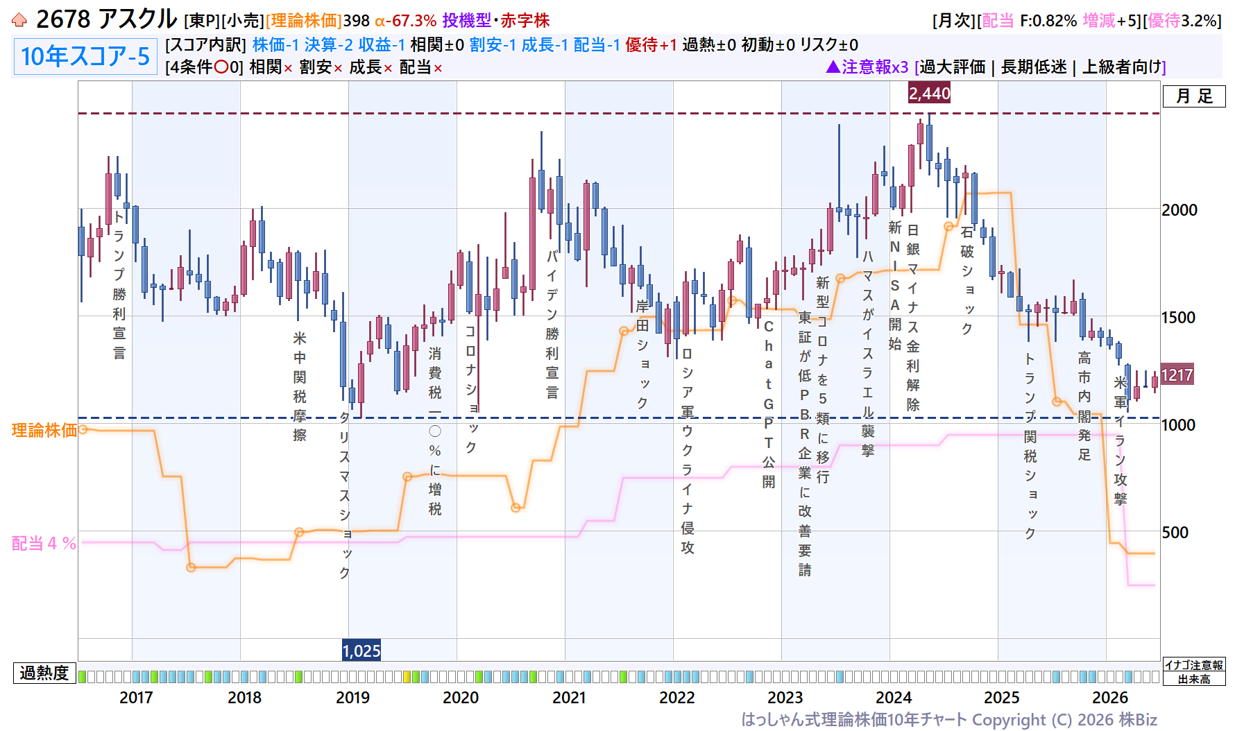Click the 米軍イラン攻撃 event annotation
Screen dimensions: 1235x731
coord(1121,441)
